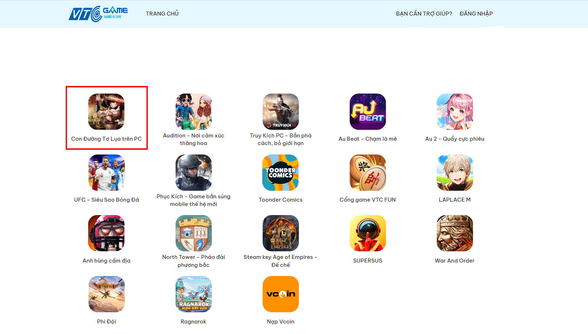The height and width of the screenshot is (334, 588).
Task: Open the 'War And Order' text link
Action: point(455,261)
